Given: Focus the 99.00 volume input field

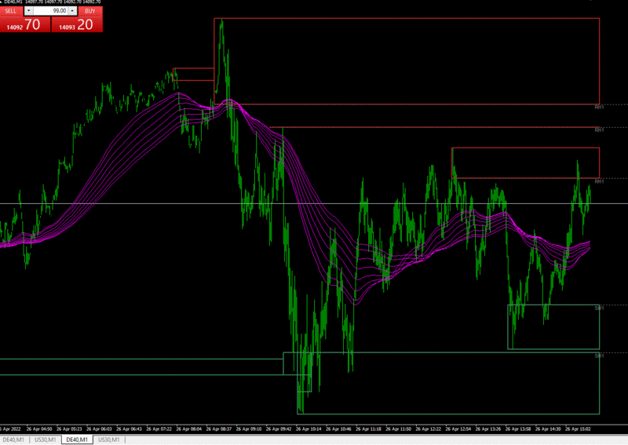Looking at the screenshot, I should [x=50, y=11].
